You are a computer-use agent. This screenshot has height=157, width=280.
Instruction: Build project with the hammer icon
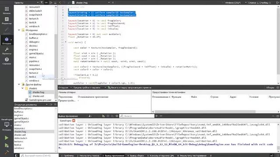7,152
